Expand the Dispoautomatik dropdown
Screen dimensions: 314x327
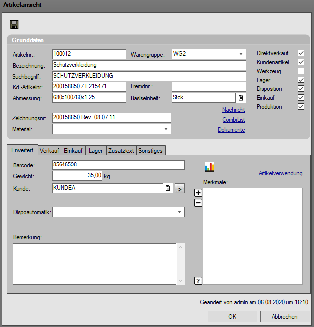[179, 212]
